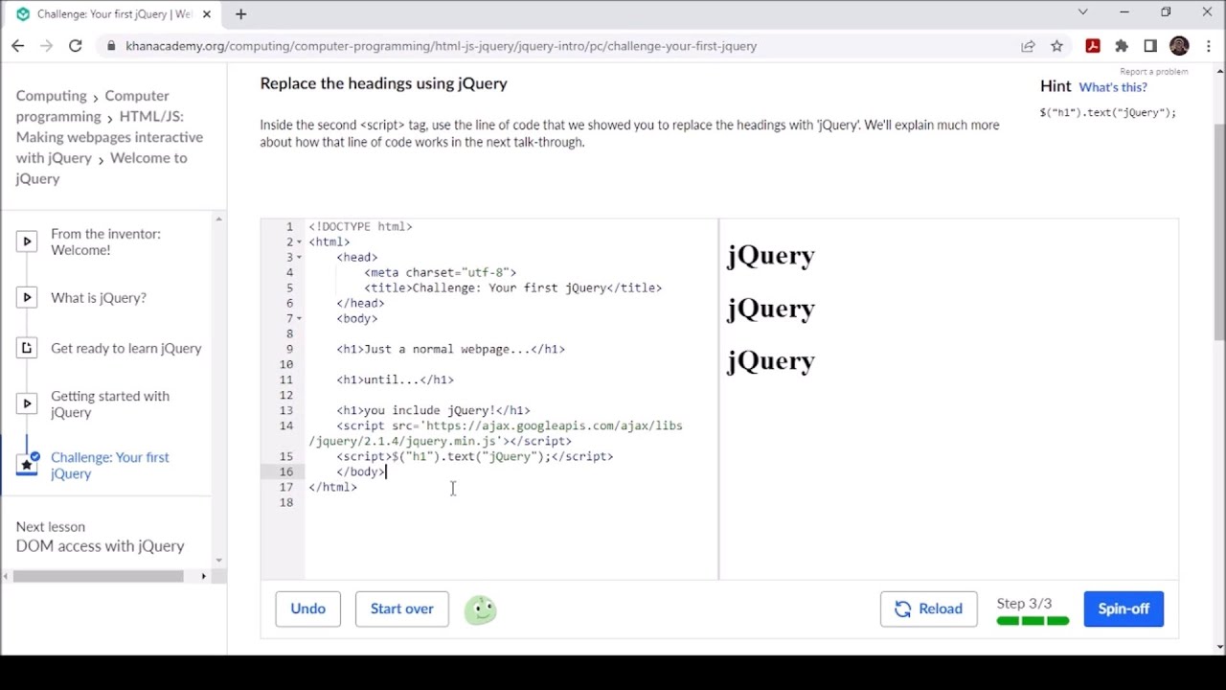This screenshot has width=1226, height=690.
Task: Go back with the browser back arrow
Action: [17, 46]
